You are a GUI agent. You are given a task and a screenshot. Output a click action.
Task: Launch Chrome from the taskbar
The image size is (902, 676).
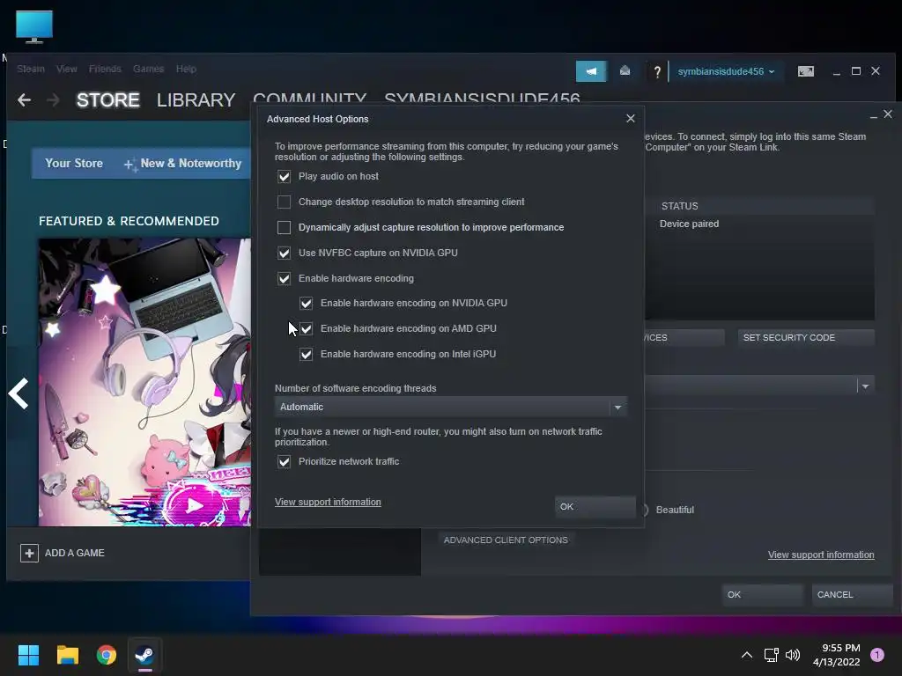(x=107, y=655)
